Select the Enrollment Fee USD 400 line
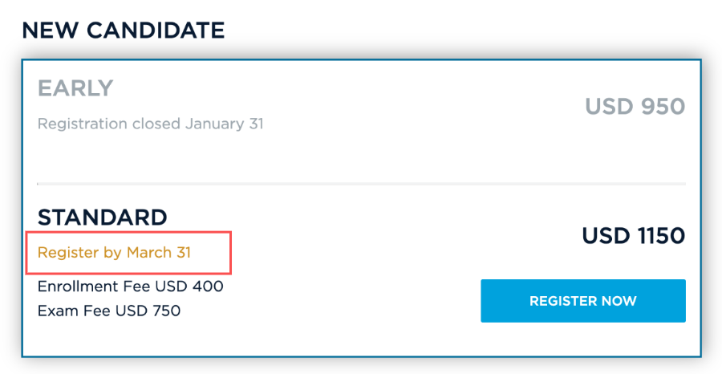722x374 pixels. [x=130, y=286]
